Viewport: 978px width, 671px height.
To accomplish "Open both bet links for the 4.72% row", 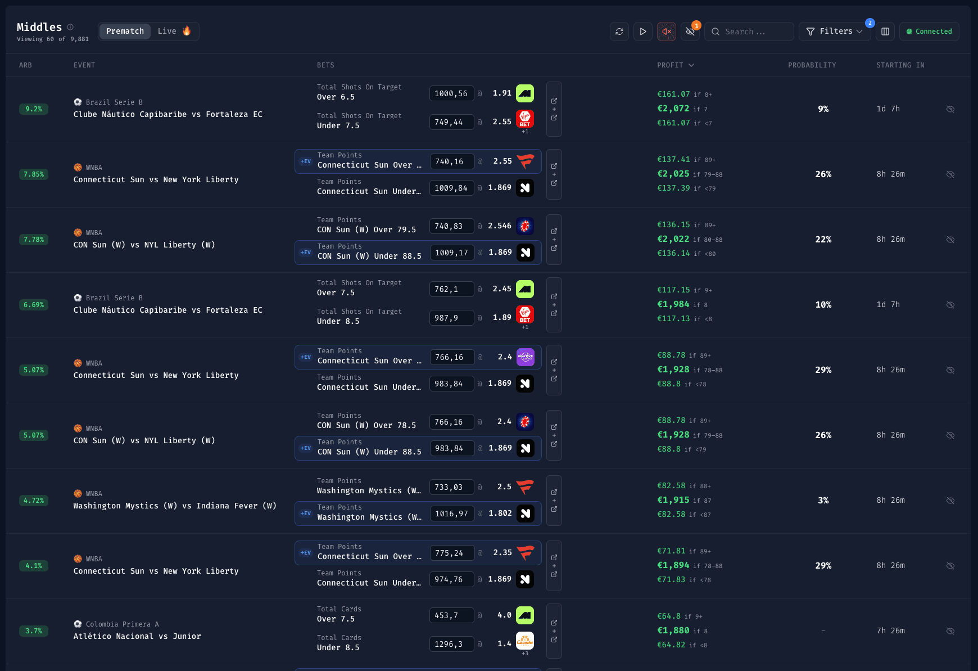I will tap(554, 501).
